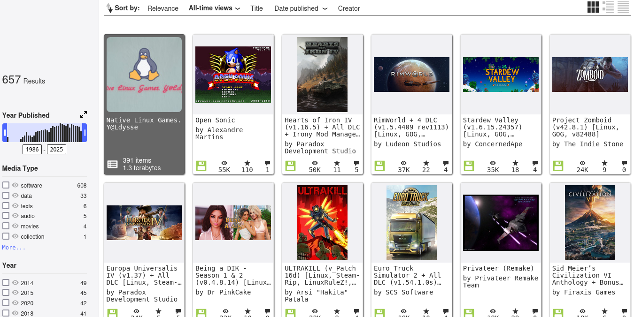
Task: Open the Sid Meier's Civilization VI cover thumbnail
Action: 590,223
